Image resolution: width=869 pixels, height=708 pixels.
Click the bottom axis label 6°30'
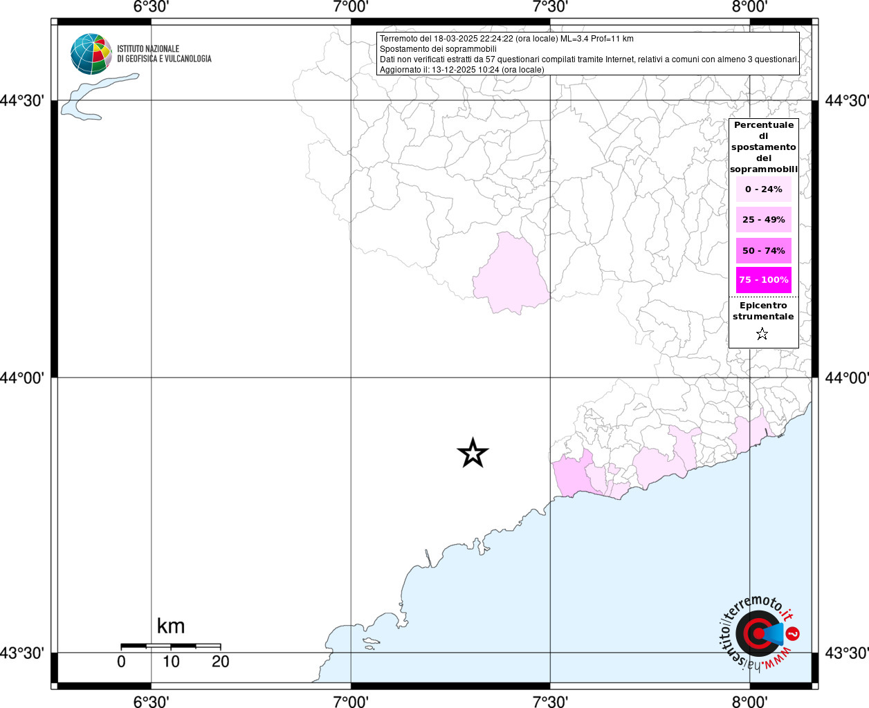tap(152, 702)
